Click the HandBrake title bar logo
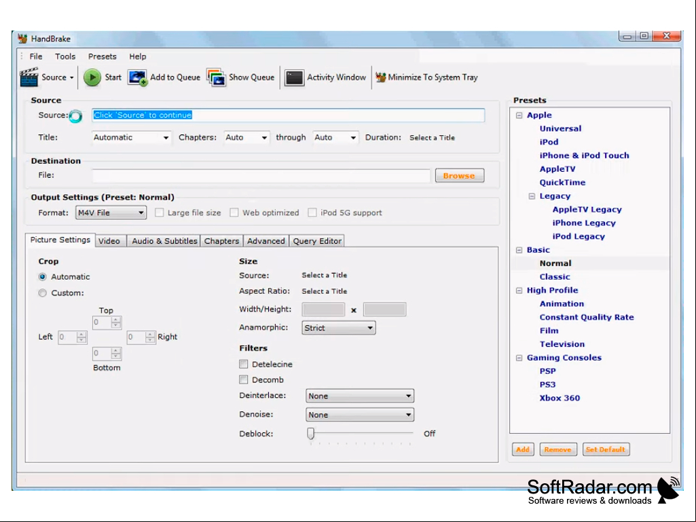 [22, 39]
